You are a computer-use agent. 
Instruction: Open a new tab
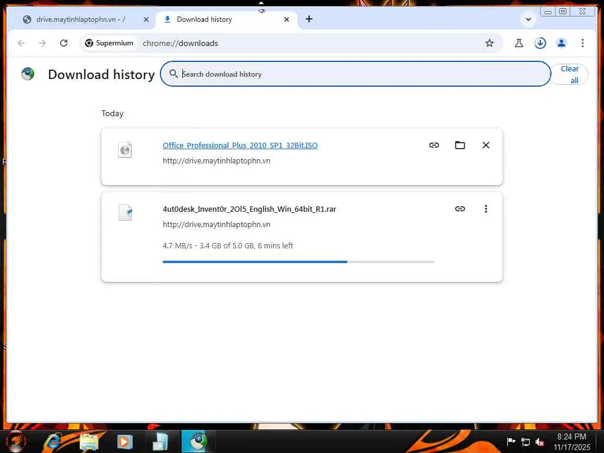[x=309, y=19]
